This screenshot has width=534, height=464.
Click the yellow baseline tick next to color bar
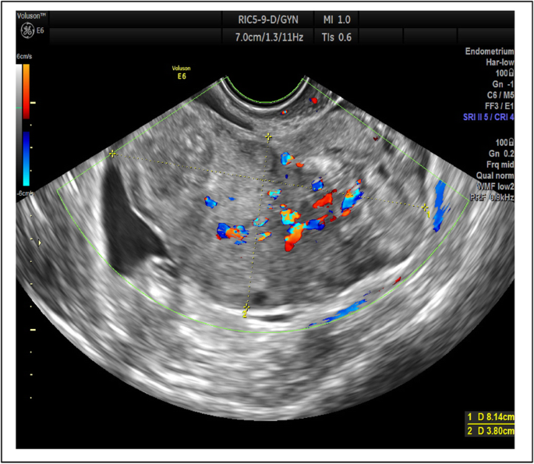[33, 102]
